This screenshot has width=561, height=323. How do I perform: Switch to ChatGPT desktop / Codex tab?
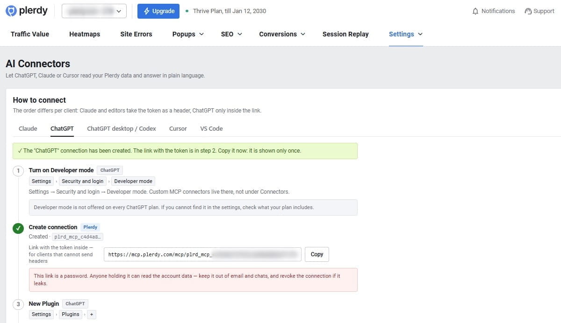122,128
